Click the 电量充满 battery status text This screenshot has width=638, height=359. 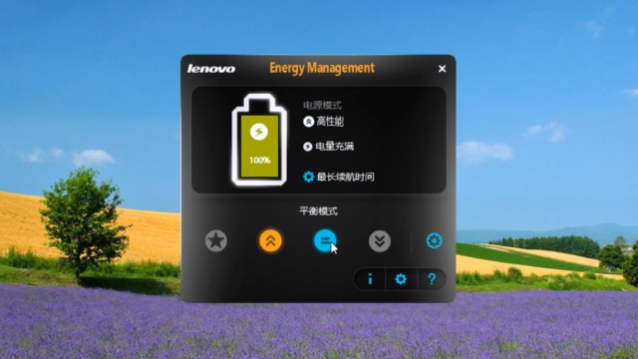[335, 147]
